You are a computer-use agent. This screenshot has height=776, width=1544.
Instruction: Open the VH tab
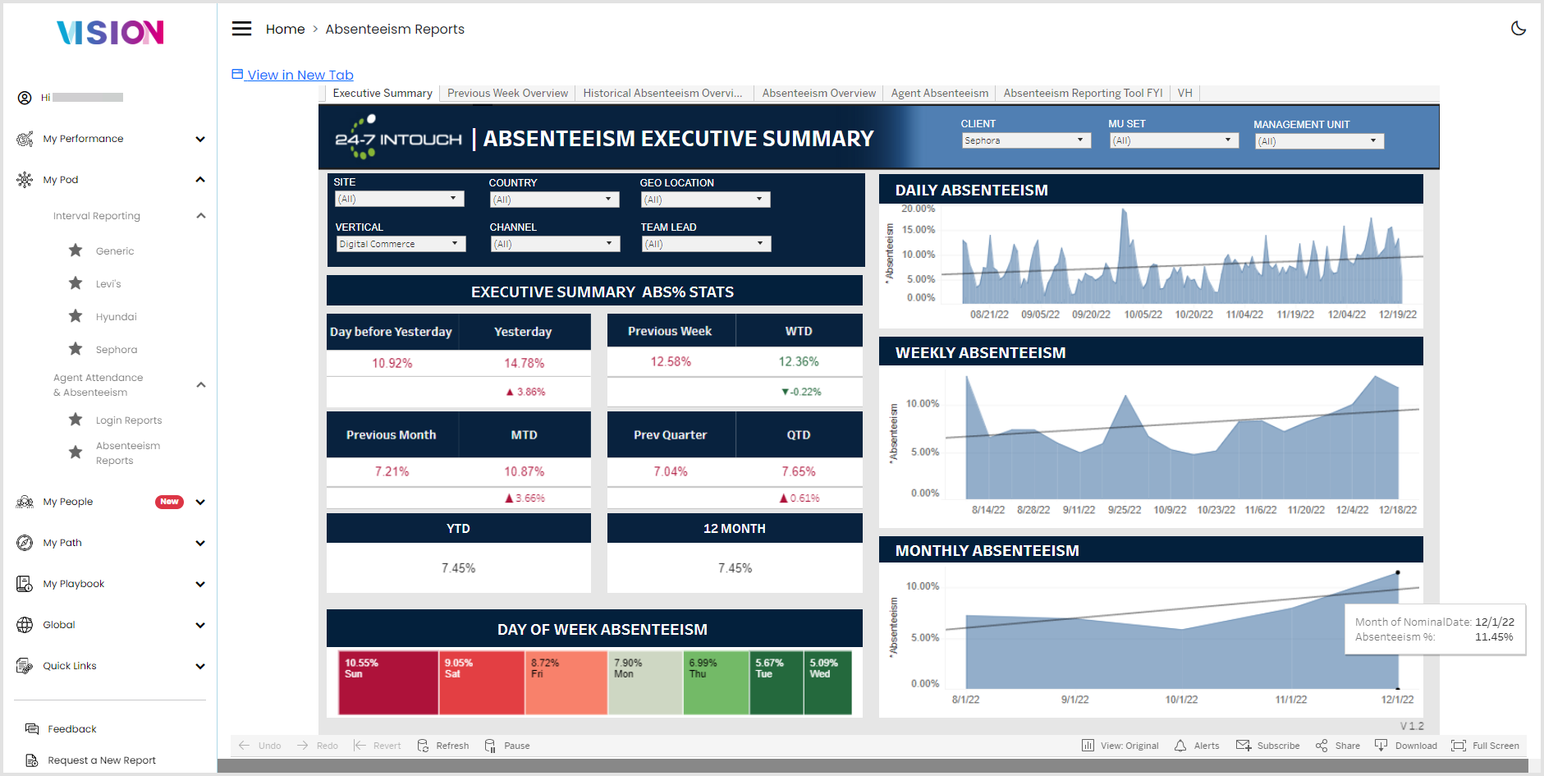[x=1184, y=94]
